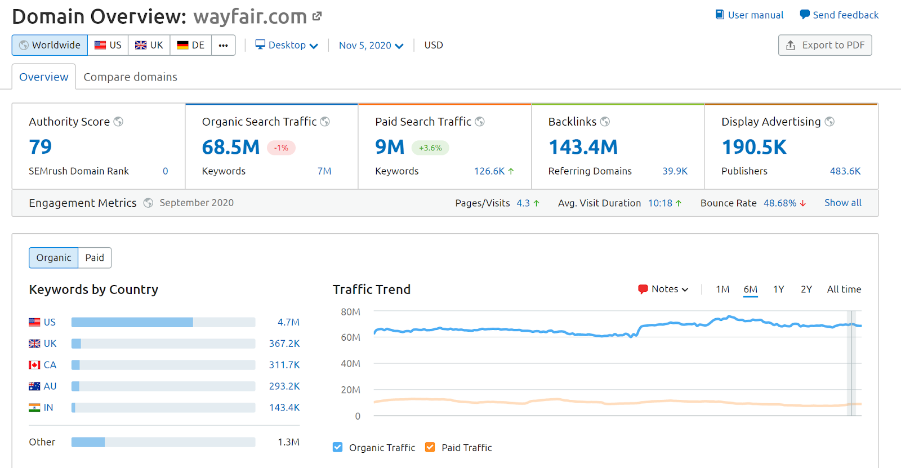This screenshot has height=468, width=901.
Task: Click the User manual book icon
Action: 720,15
